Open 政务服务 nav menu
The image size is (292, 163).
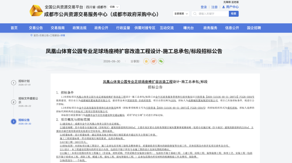(210, 28)
